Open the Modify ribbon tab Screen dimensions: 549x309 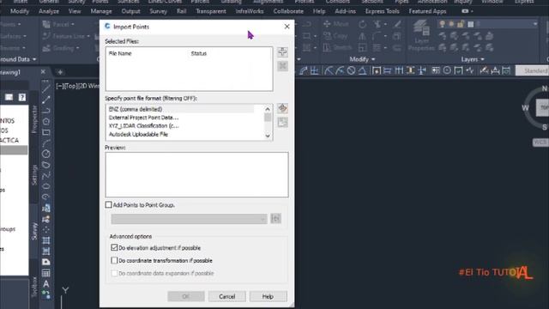[20, 11]
